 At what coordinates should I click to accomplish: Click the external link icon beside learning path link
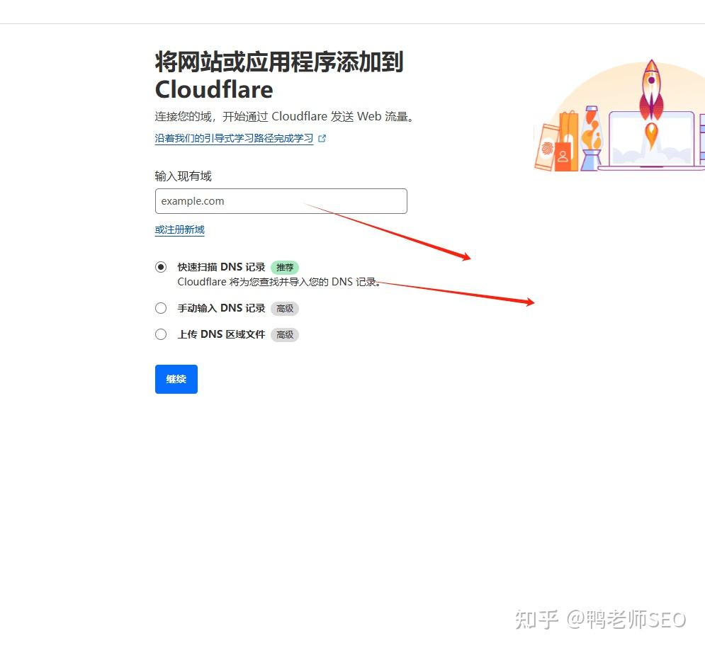323,138
